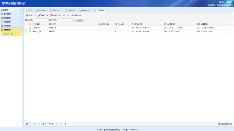Close the 权限列表 tab

(x=76, y=10)
